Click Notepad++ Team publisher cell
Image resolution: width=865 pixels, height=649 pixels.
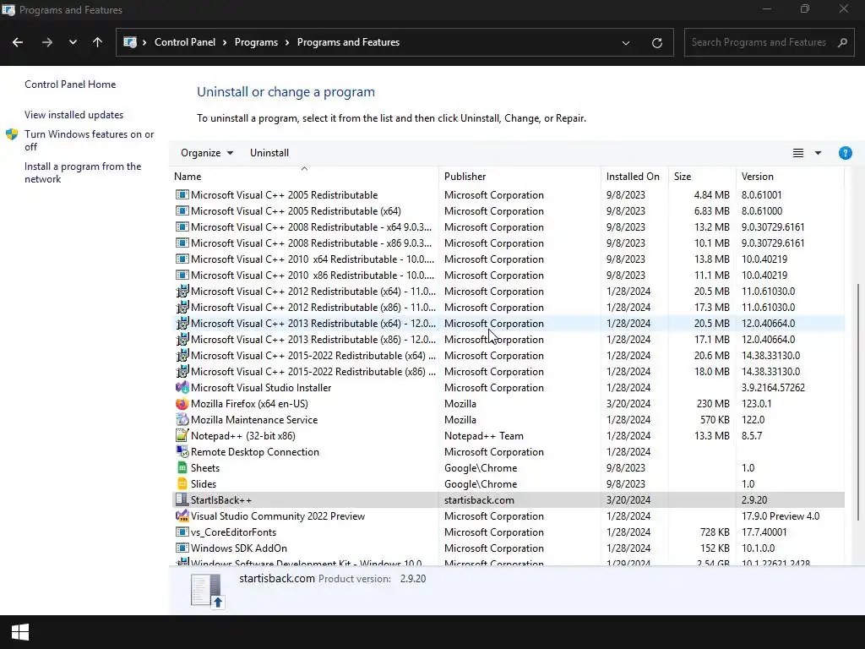point(484,435)
